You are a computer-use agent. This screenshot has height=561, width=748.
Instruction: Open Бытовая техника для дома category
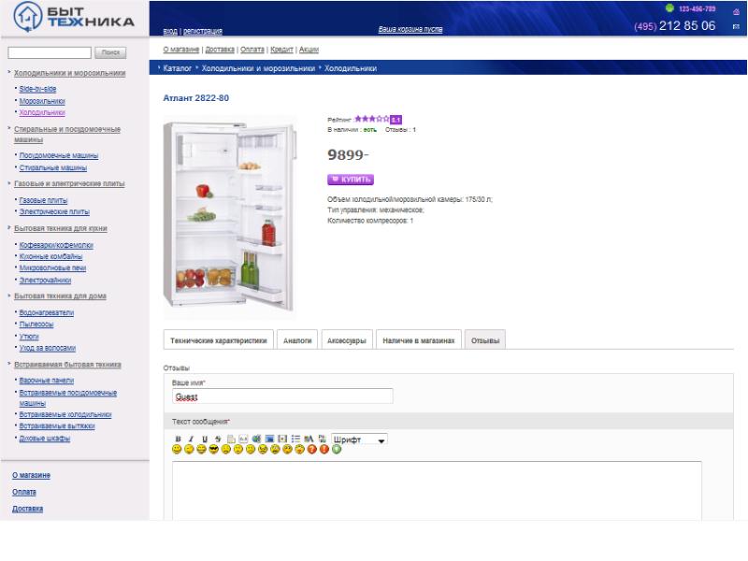[x=60, y=296]
